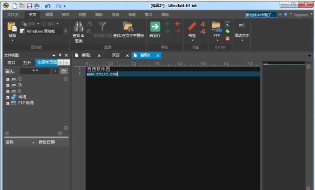
Task: Open the 文件视图 panel dropdown arrow
Action: 54,56
